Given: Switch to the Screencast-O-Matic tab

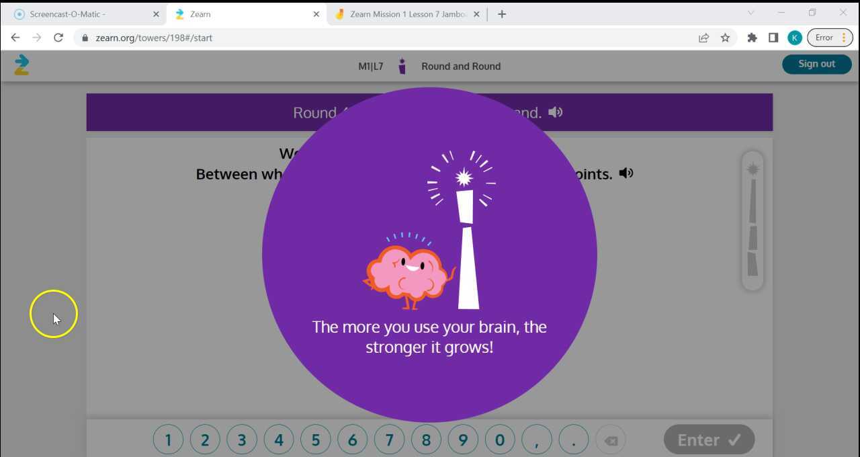Looking at the screenshot, I should (74, 13).
